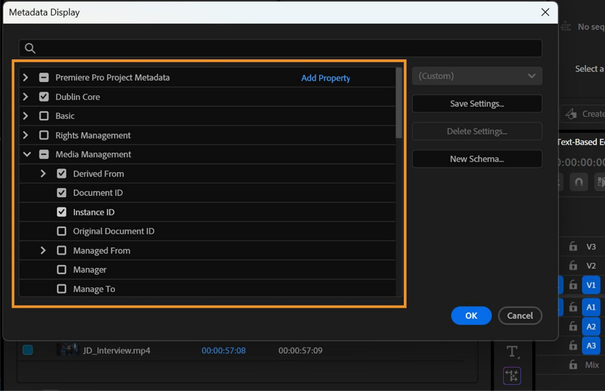Click the magnifier icon in the search bar
Screen dimensions: 605x391
[29, 48]
